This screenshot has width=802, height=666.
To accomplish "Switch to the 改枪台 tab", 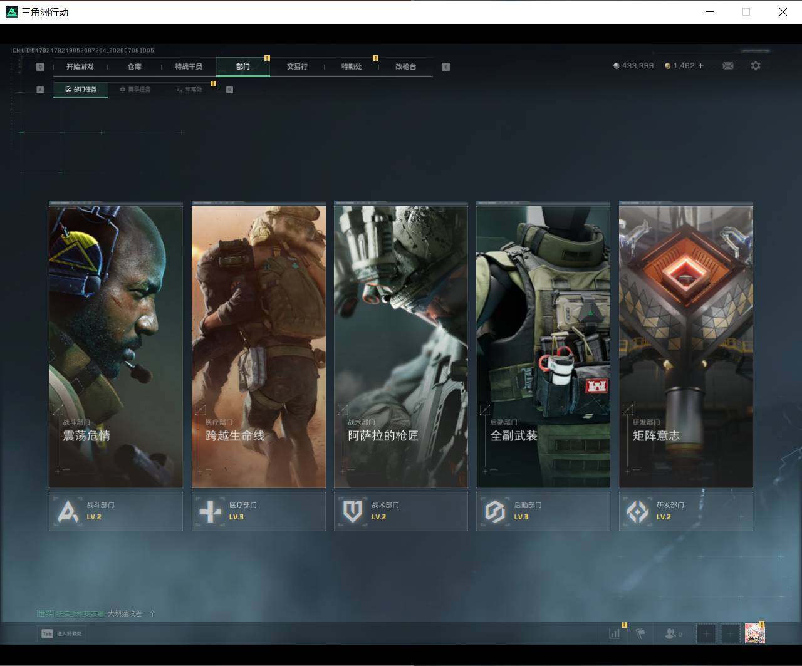I will (x=405, y=66).
